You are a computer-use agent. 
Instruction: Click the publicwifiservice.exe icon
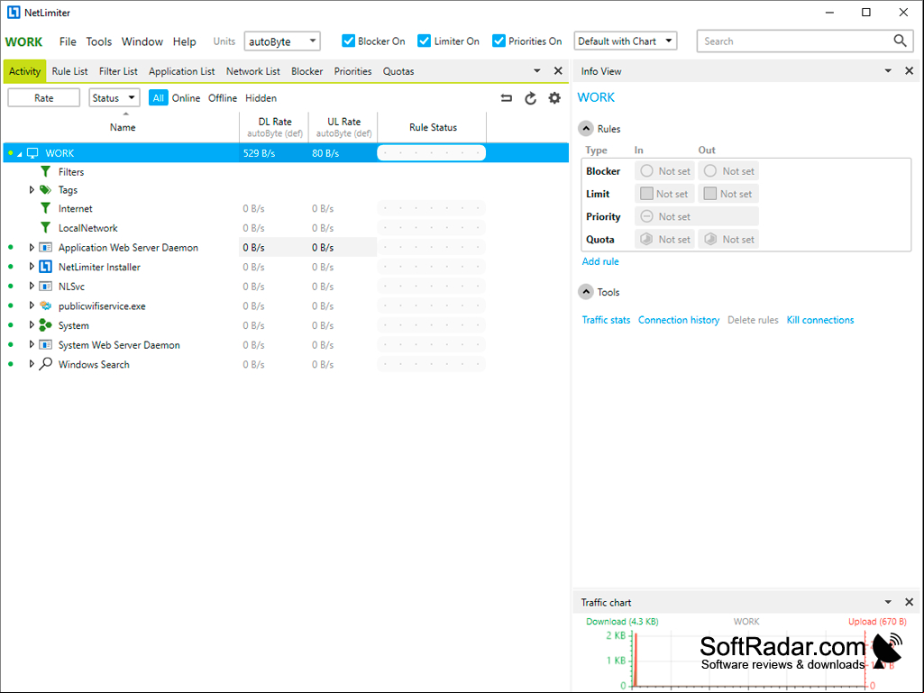pos(45,305)
